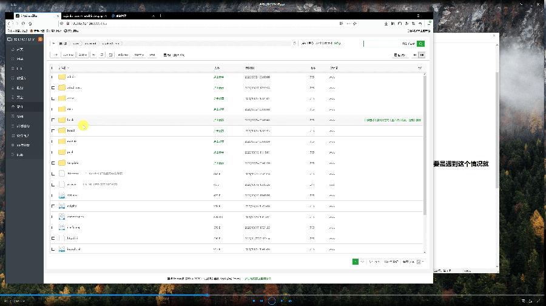Screen dimensions: 546x306
Task: Tick the checkbox beside the install folder
Action: coord(53,131)
